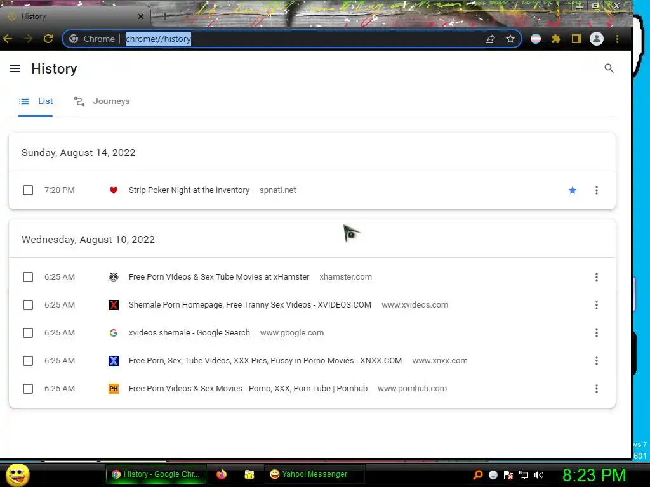Click the 8:23 PM taskbar clock

coord(594,476)
